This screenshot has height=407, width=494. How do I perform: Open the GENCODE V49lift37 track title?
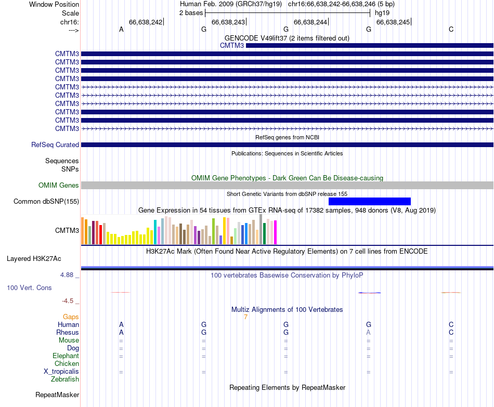click(x=287, y=38)
